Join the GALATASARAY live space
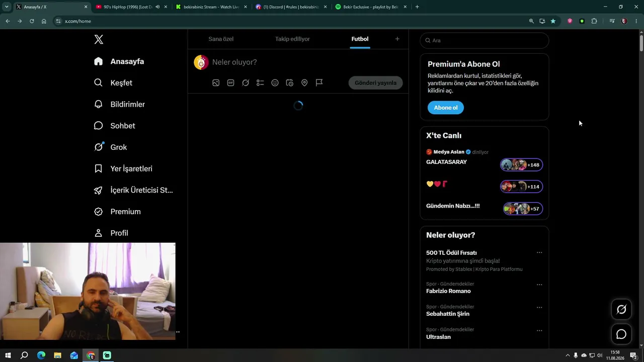The width and height of the screenshot is (644, 362). coord(446,162)
